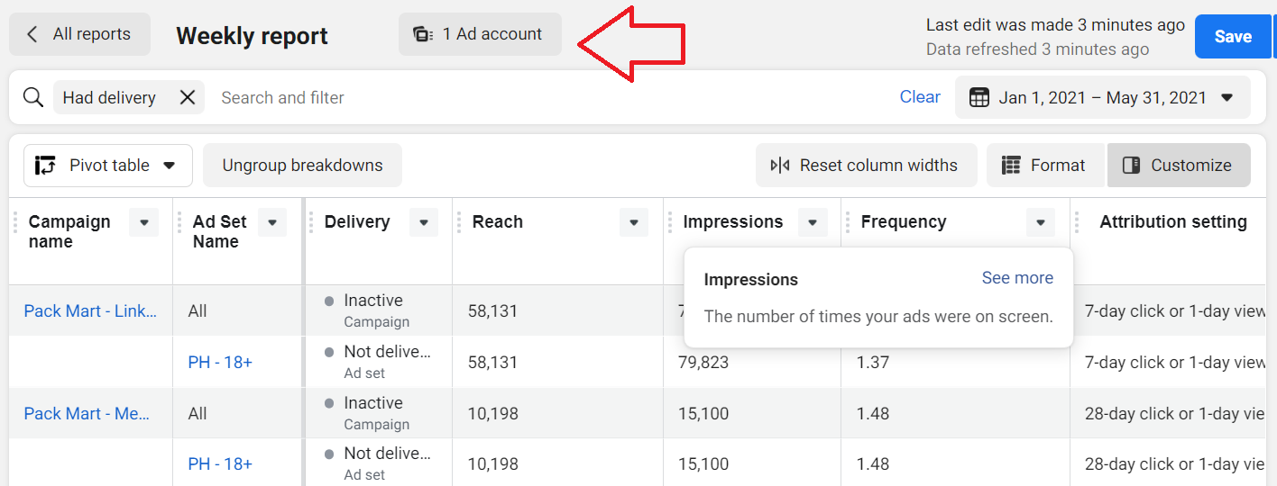Open the date range picker Jan 1 – May 31
The height and width of the screenshot is (486, 1277).
point(1102,98)
